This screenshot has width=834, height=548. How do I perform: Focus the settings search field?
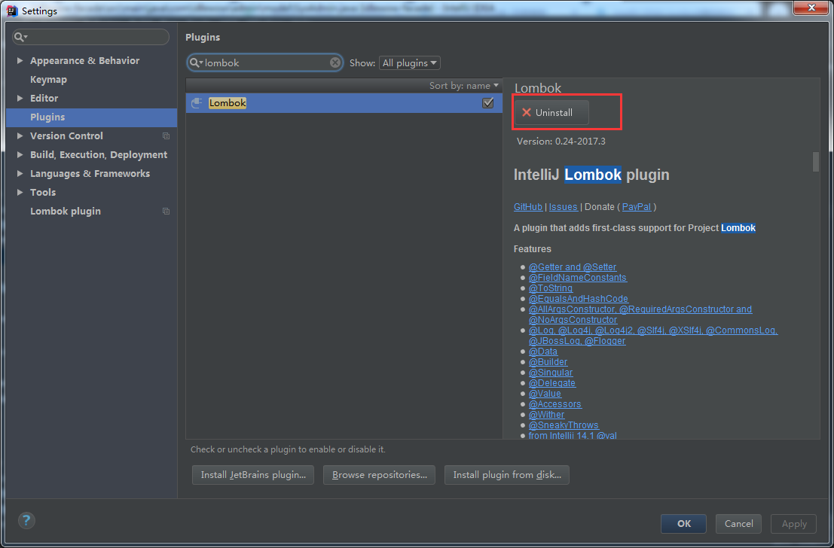coord(90,37)
